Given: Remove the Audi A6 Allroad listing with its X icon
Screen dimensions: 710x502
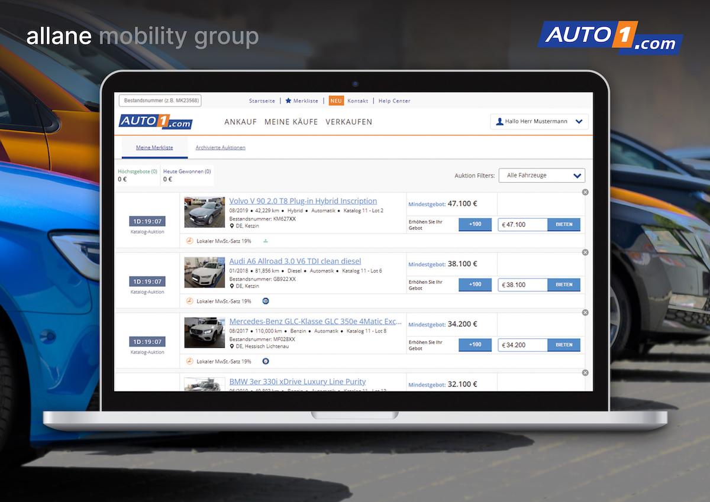Looking at the screenshot, I should (585, 252).
